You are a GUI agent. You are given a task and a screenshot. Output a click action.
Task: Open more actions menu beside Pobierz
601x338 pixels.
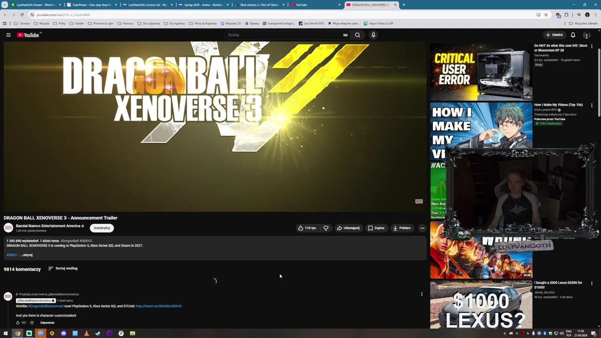point(422,228)
